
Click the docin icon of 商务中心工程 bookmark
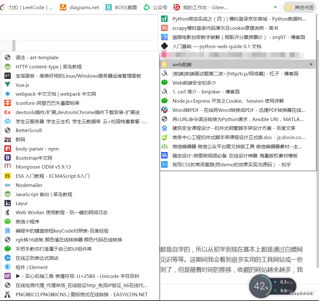point(164,138)
